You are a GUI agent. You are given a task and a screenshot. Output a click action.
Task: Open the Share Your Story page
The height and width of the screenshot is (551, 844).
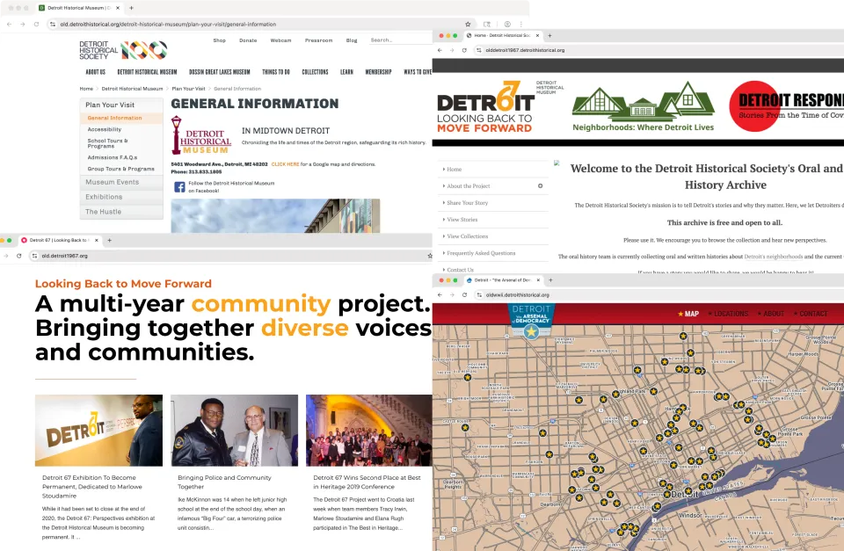(468, 203)
